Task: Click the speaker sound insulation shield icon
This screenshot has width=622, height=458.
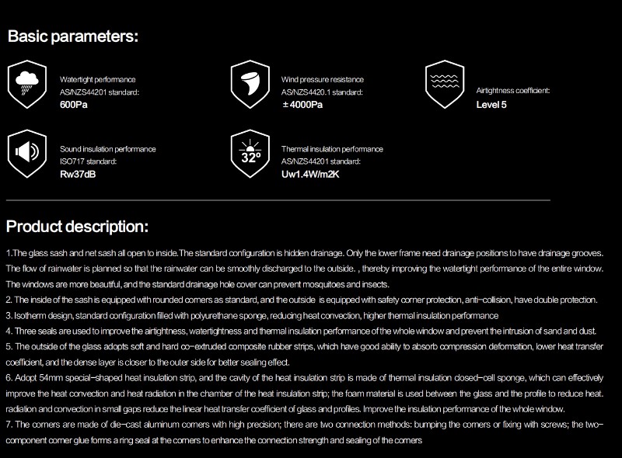Action: [x=27, y=154]
